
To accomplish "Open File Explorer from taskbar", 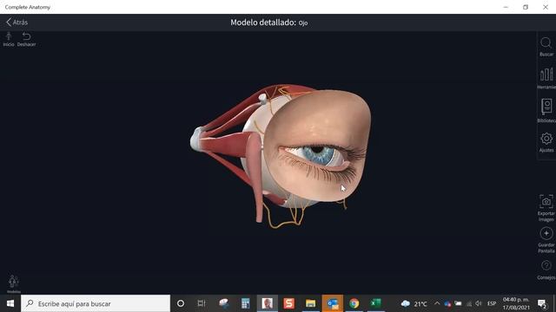I will click(311, 303).
